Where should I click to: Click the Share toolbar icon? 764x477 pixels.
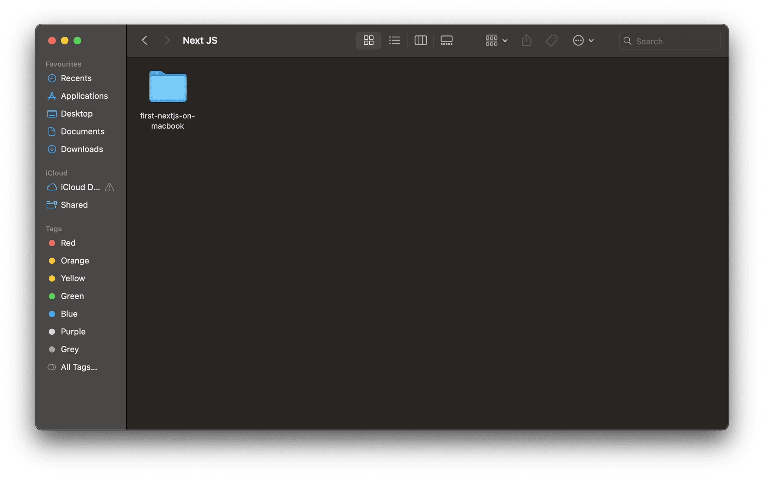coord(526,40)
